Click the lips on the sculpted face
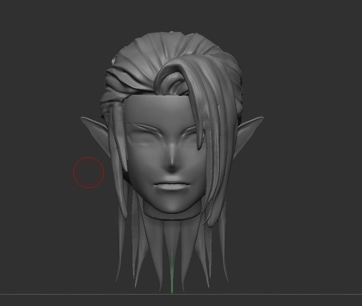 172,186
